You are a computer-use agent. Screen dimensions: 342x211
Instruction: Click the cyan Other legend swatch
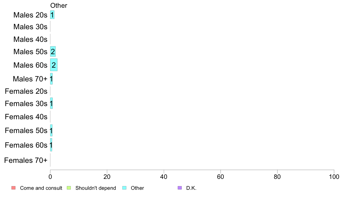[x=124, y=188]
